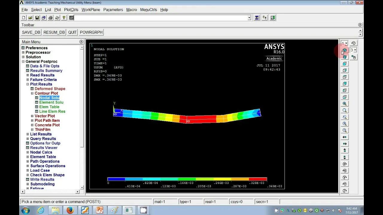
Task: Activate the Box Zoom magnifier icon
Action: coord(345,110)
